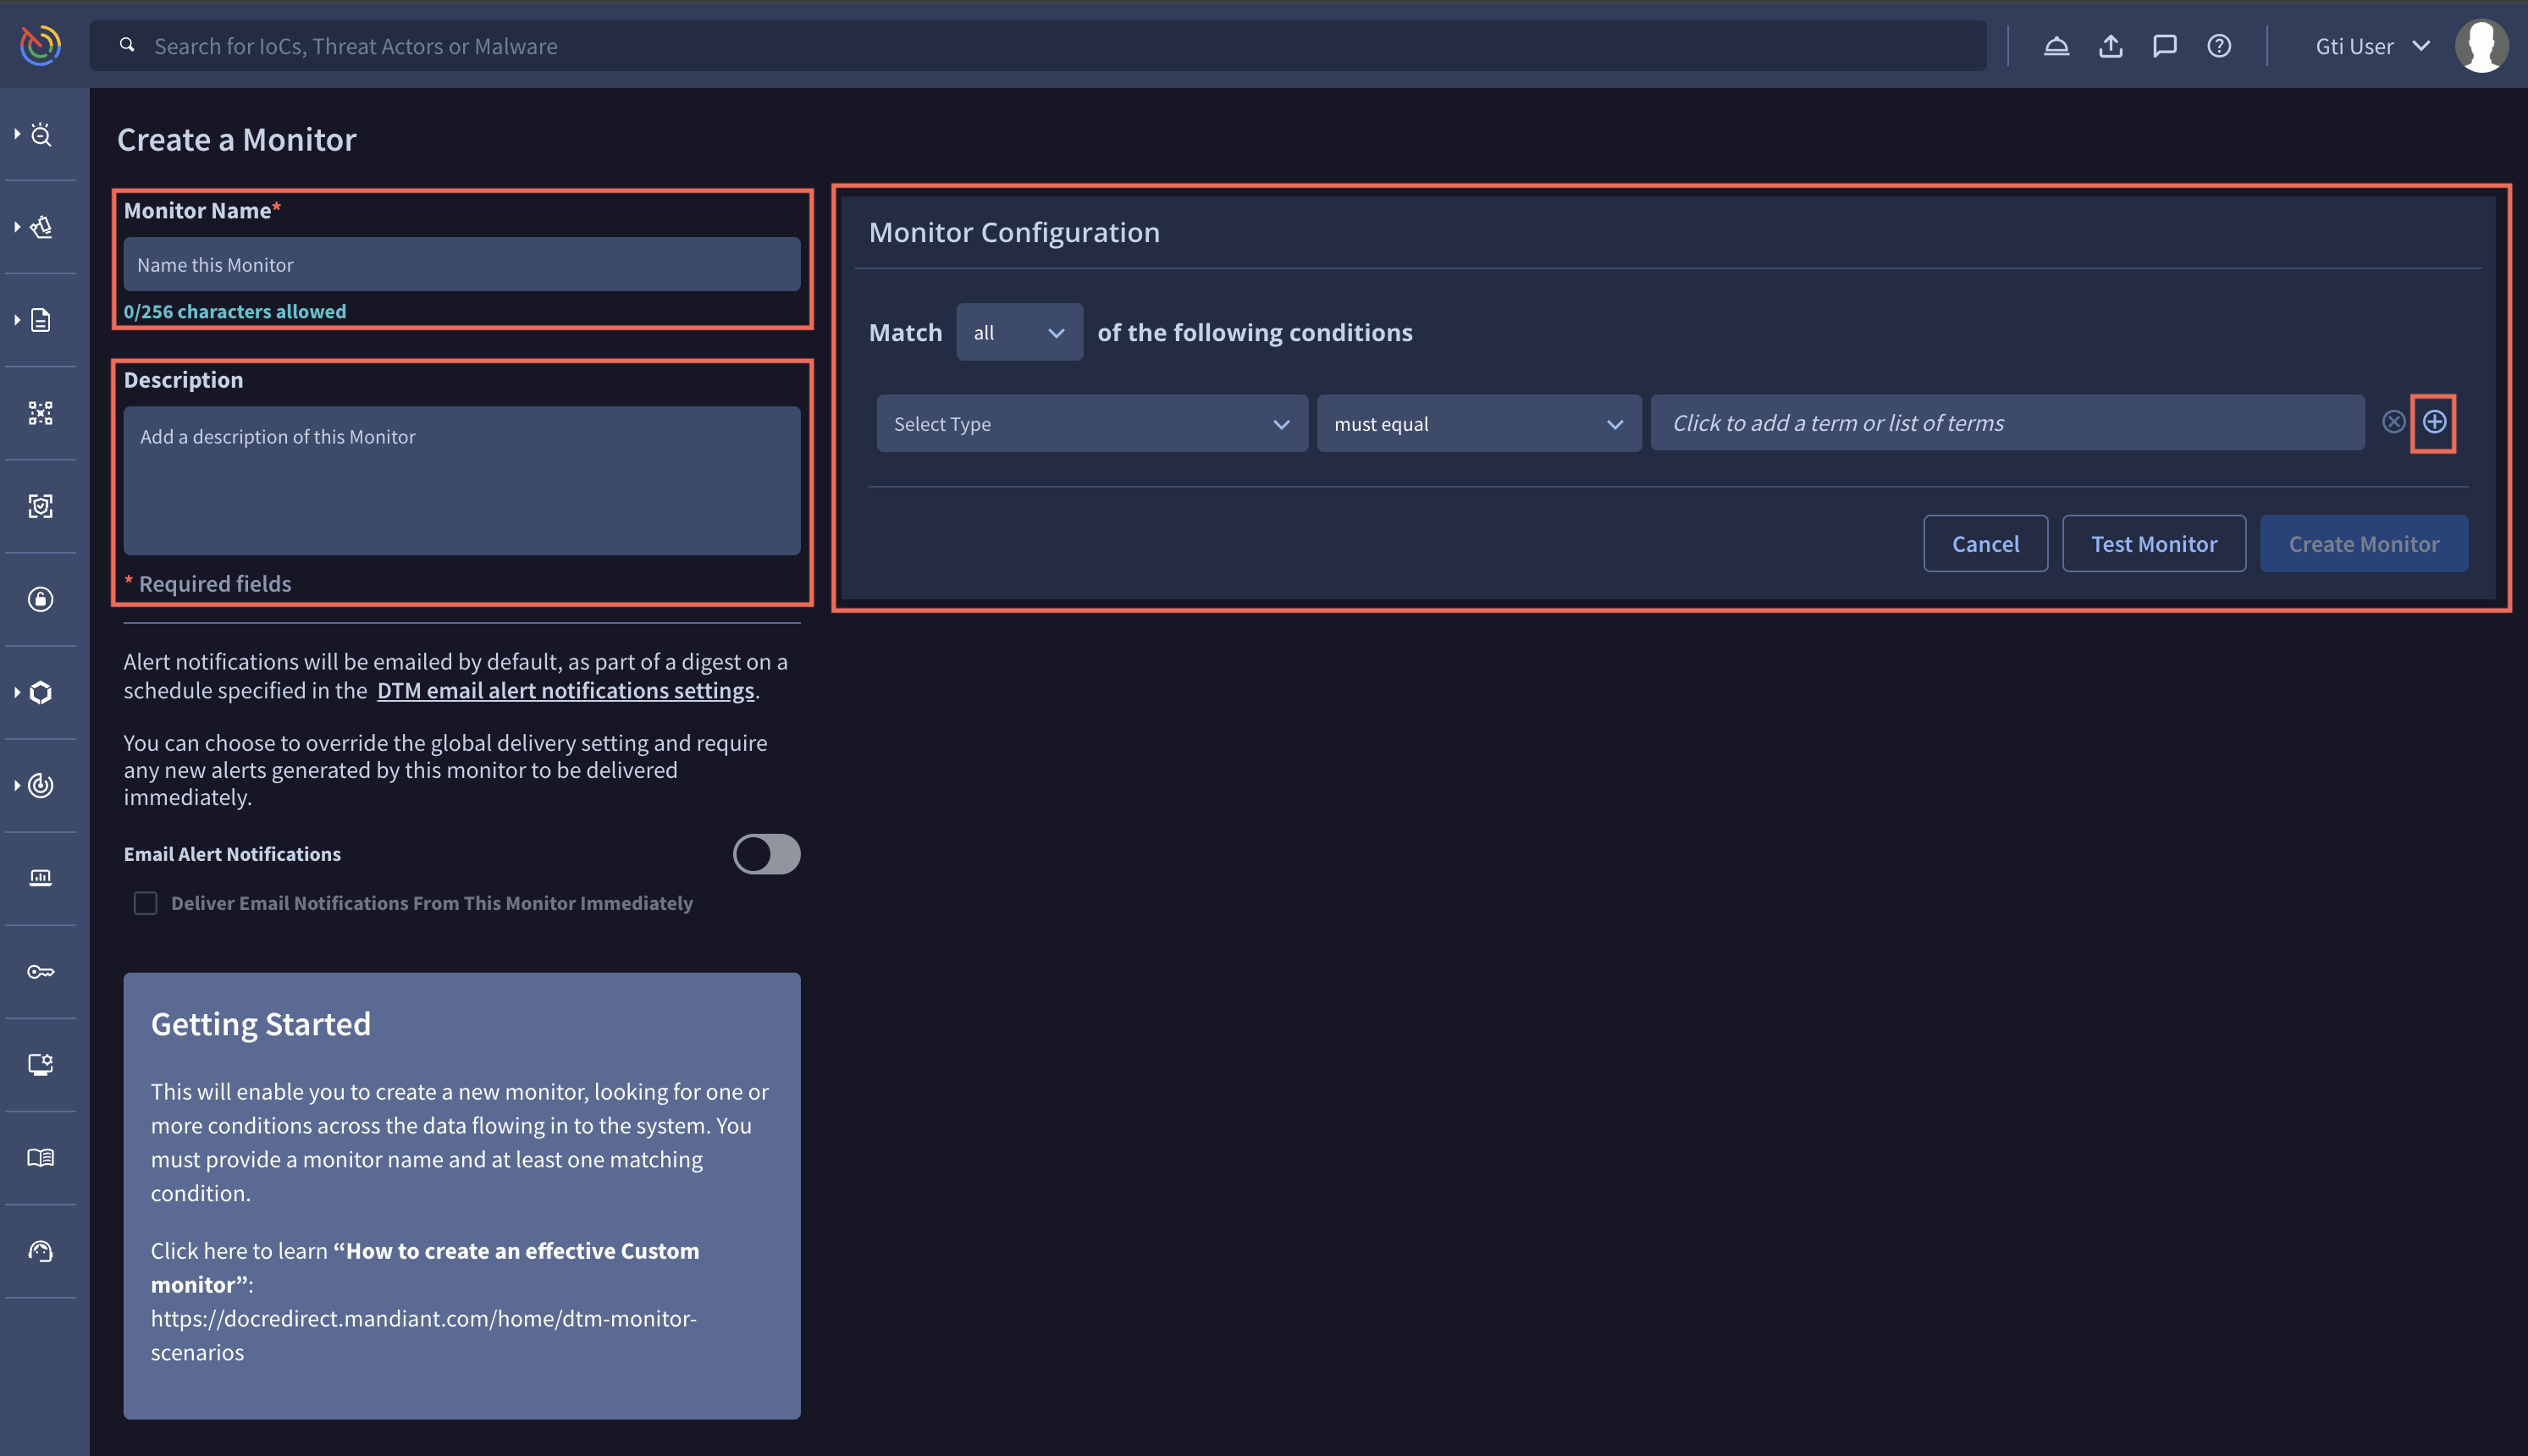The image size is (2528, 1456).
Task: Expand the hunting tools sidebar arrow
Action: (x=17, y=227)
